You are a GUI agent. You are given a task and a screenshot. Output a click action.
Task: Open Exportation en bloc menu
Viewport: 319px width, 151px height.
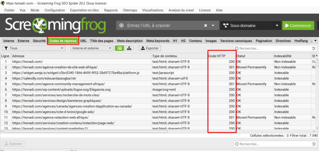(85, 10)
